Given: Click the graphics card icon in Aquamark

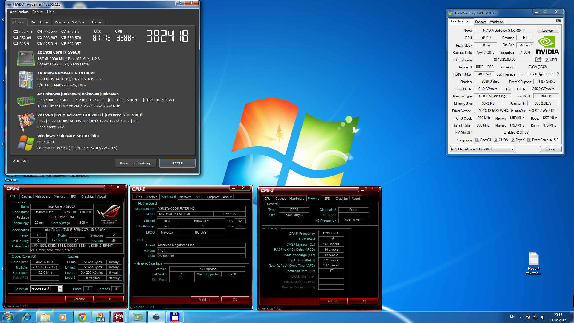Looking at the screenshot, I should coord(26,121).
